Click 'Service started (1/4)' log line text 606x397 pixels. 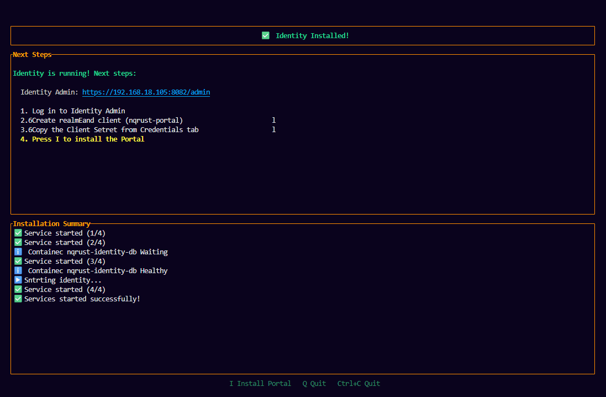point(65,233)
